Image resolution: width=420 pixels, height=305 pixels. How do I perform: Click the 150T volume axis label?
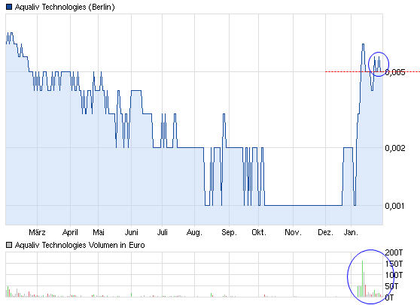coord(394,264)
